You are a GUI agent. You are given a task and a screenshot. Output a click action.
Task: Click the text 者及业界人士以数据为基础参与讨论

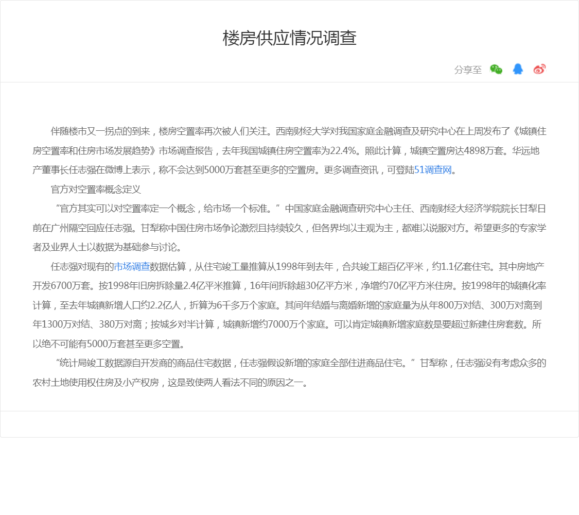104,247
